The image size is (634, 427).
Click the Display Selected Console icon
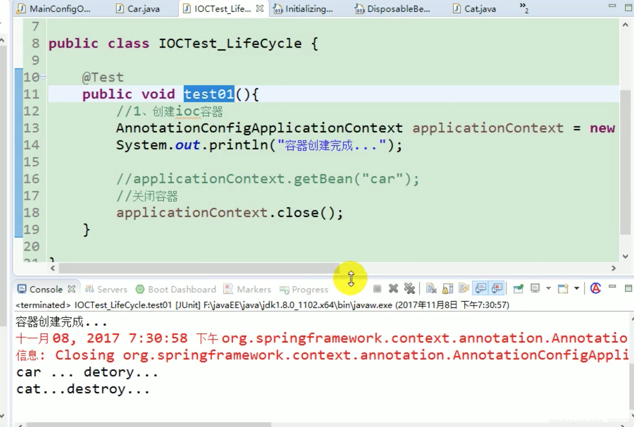(535, 289)
